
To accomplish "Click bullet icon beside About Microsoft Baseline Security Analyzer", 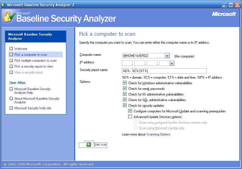I will tap(11, 98).
